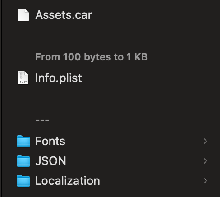Highlight the JSON row in empty space
The width and height of the screenshot is (220, 197).
(134, 161)
